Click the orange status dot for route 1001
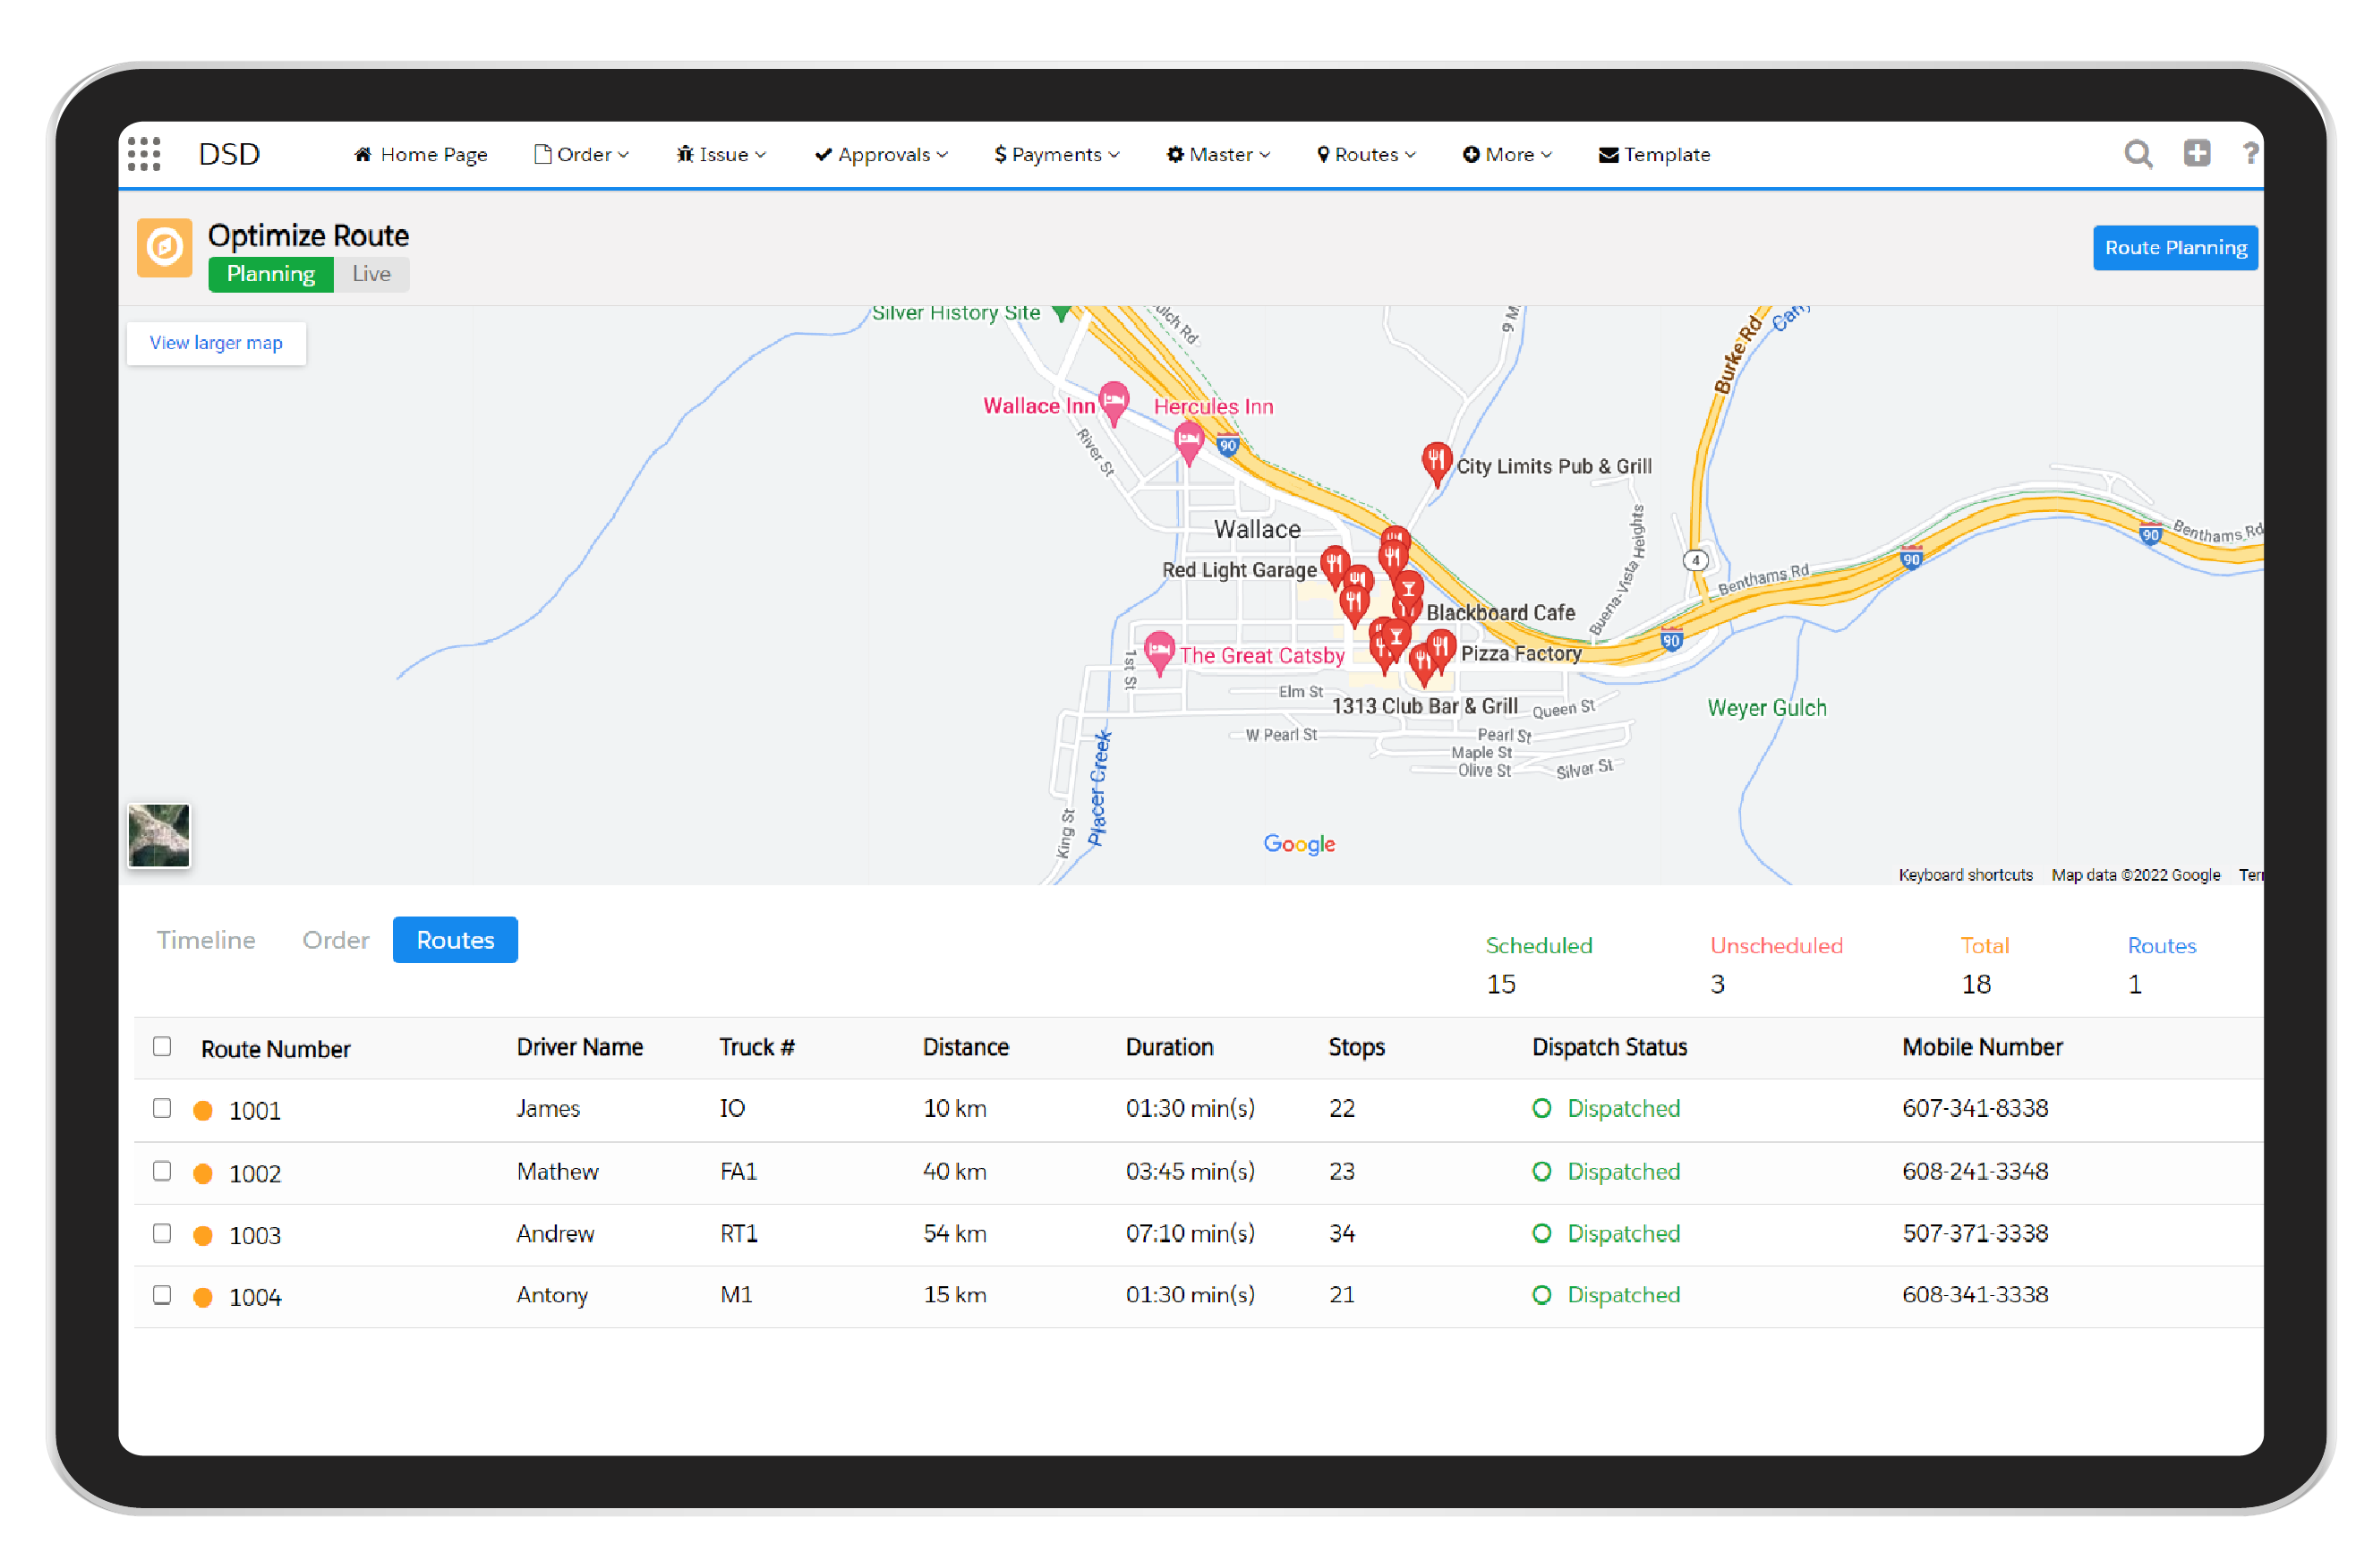This screenshot has height=1552, width=2373. pos(202,1111)
